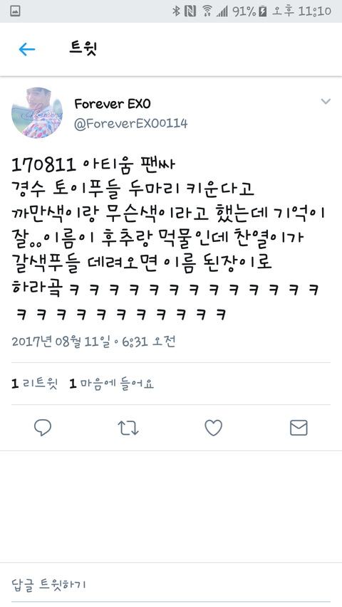View the 1 마음에 들어요 list

tap(112, 384)
